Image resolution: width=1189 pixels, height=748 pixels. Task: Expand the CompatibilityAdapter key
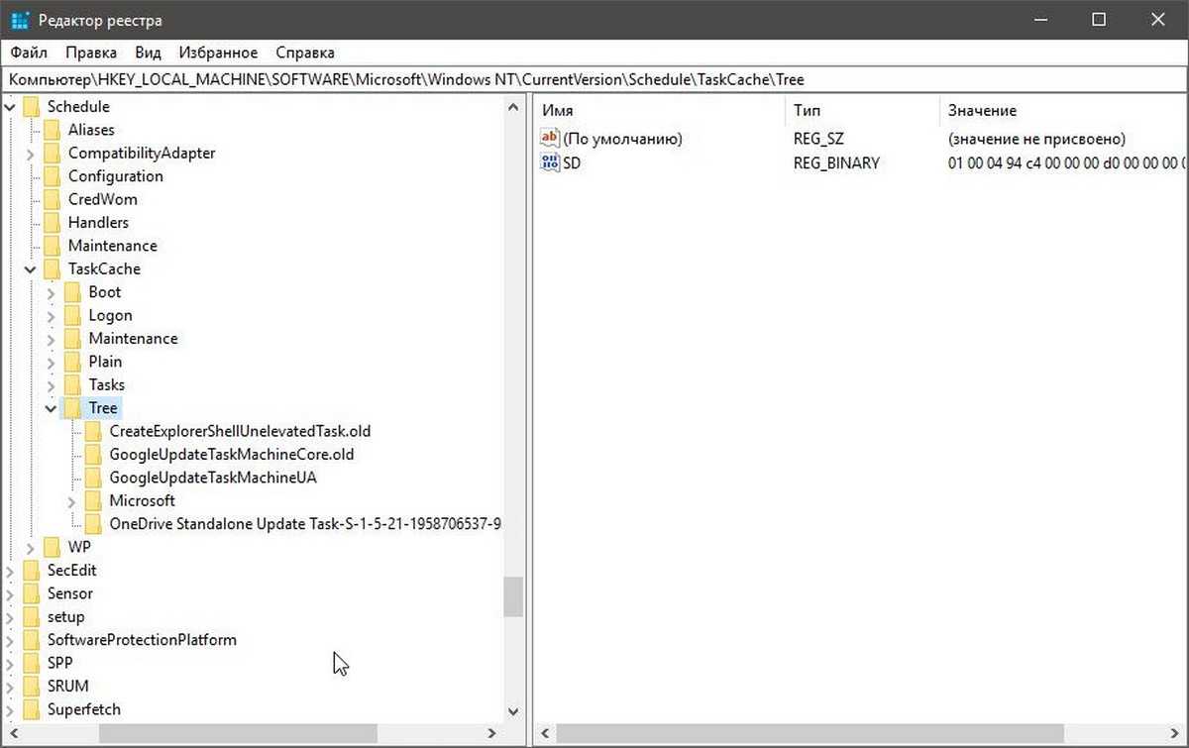[31, 154]
